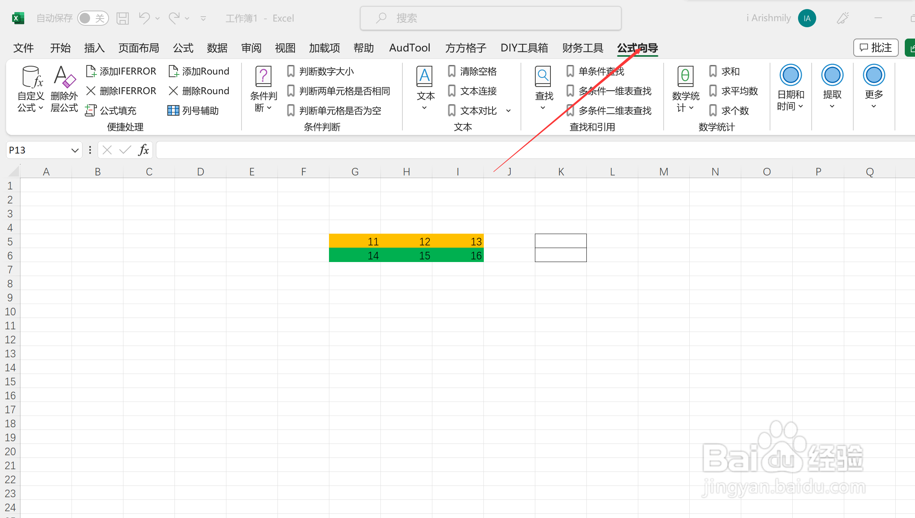The image size is (915, 518).
Task: Click 单条件查找 single-condition lookup
Action: (x=595, y=71)
